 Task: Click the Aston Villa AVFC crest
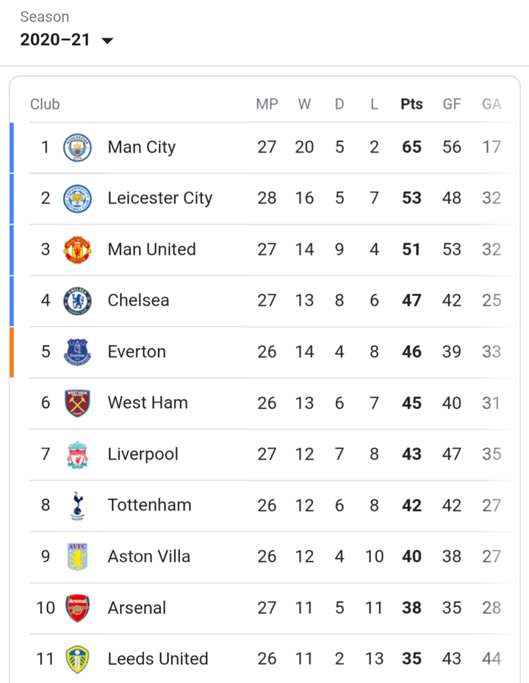pyautogui.click(x=78, y=557)
